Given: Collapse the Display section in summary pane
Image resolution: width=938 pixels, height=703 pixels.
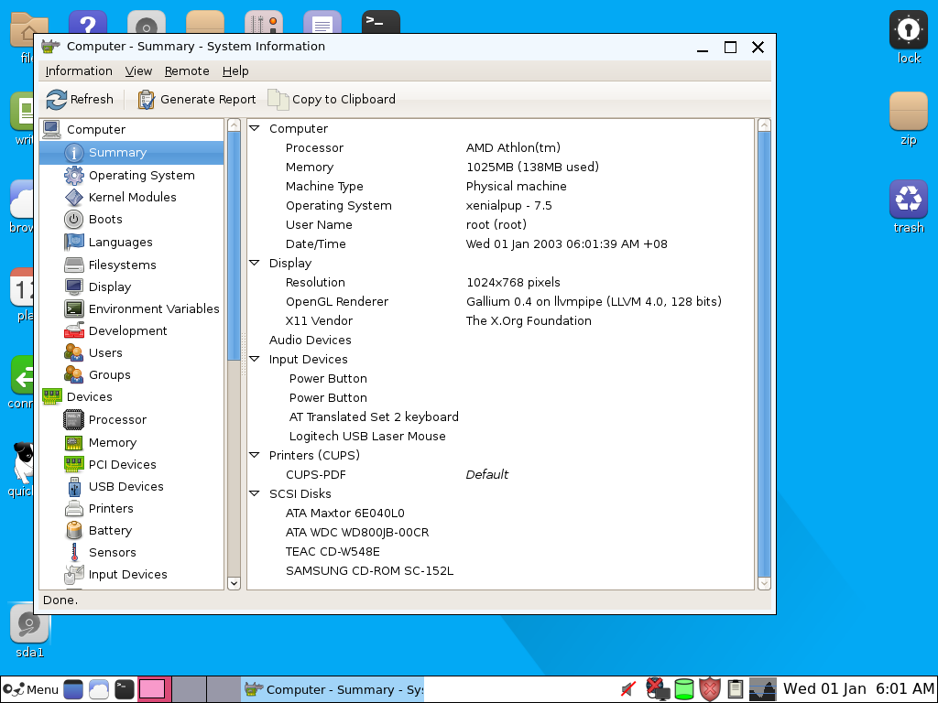Looking at the screenshot, I should point(255,263).
